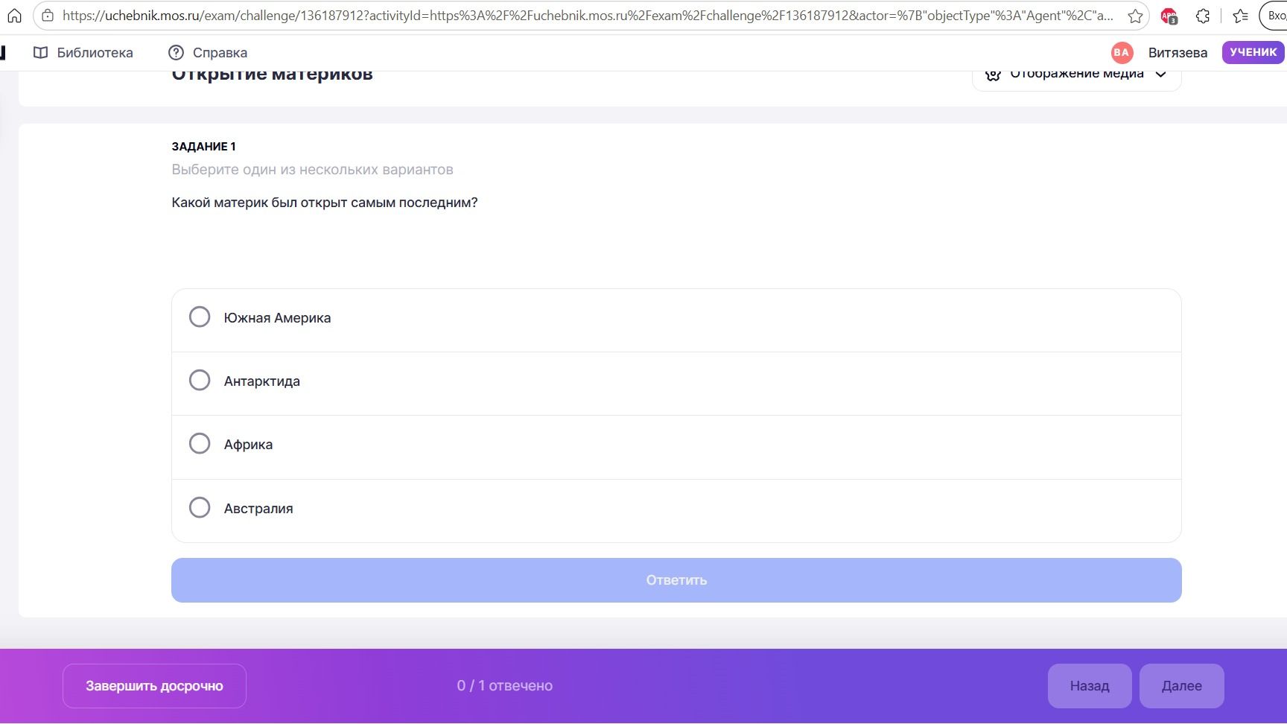Open favorites list icon in toolbar

1240,16
